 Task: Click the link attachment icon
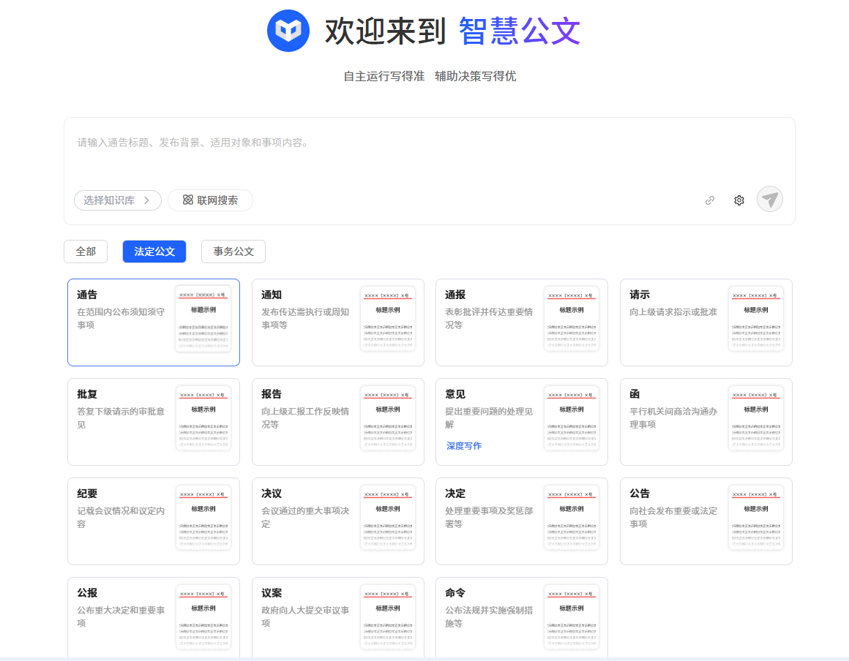(709, 200)
